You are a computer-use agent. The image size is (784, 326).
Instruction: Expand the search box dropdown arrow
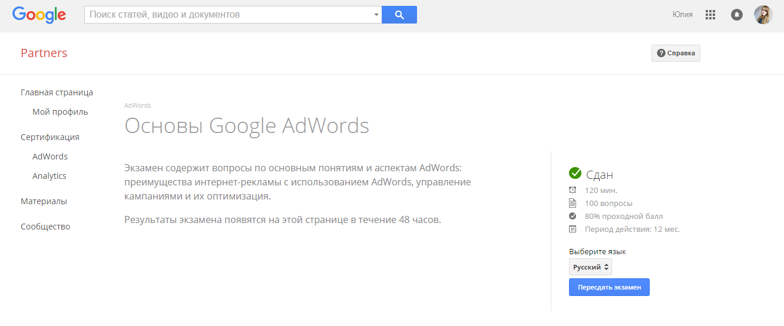point(376,15)
